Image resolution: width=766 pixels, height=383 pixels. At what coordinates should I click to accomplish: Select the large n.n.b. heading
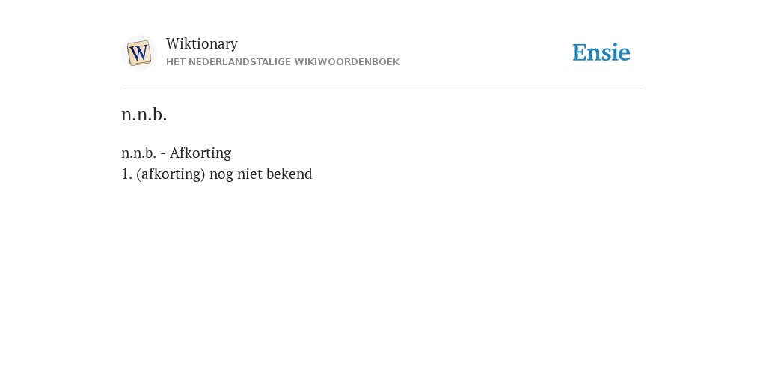[144, 114]
